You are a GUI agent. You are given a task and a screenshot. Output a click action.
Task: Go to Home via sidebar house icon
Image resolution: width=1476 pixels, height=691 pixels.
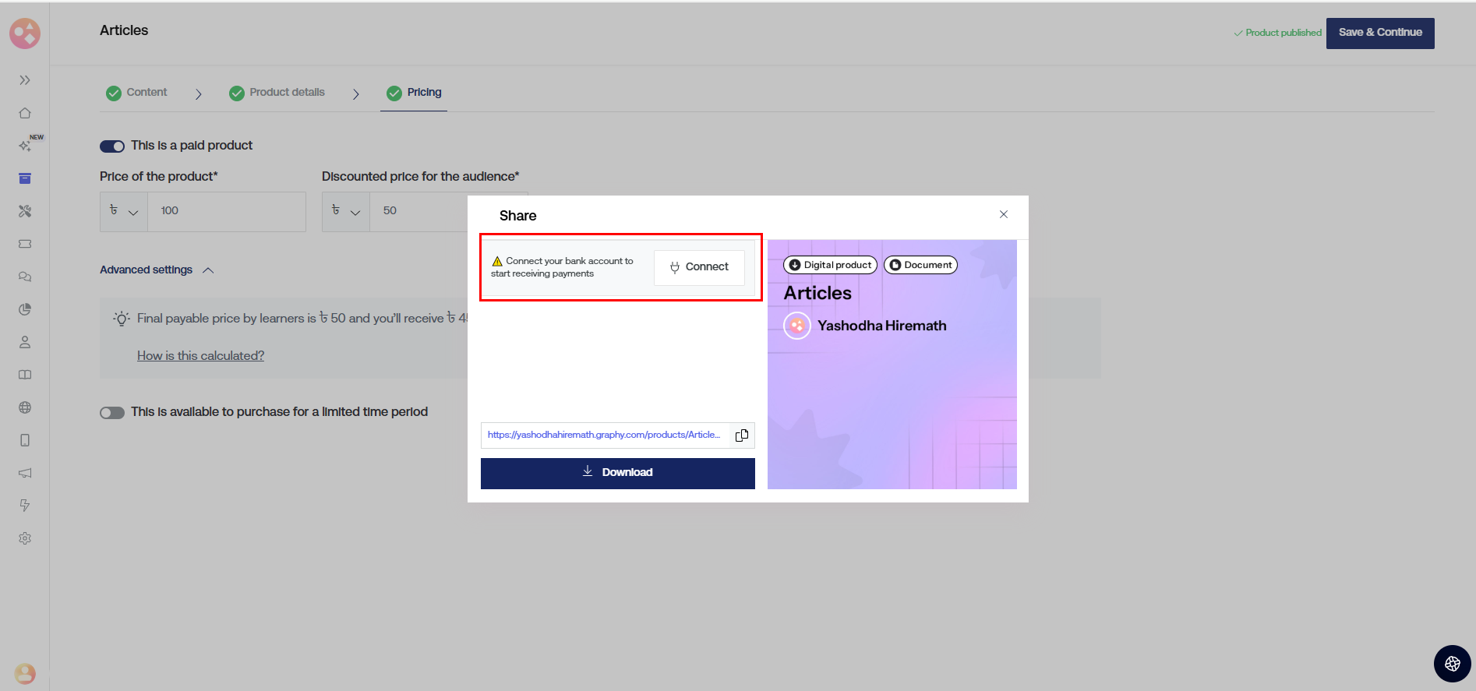click(25, 113)
